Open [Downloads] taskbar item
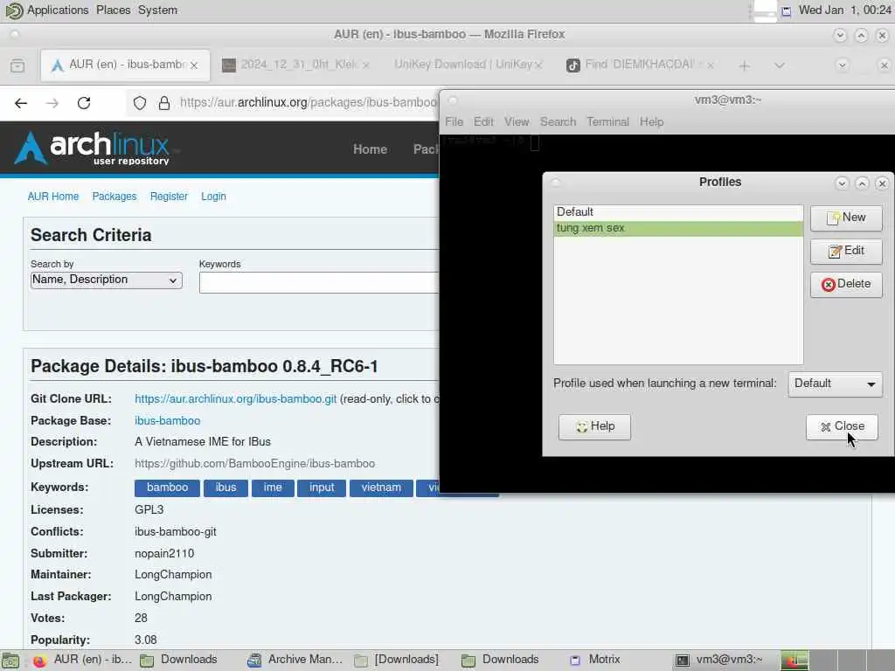 click(x=396, y=661)
